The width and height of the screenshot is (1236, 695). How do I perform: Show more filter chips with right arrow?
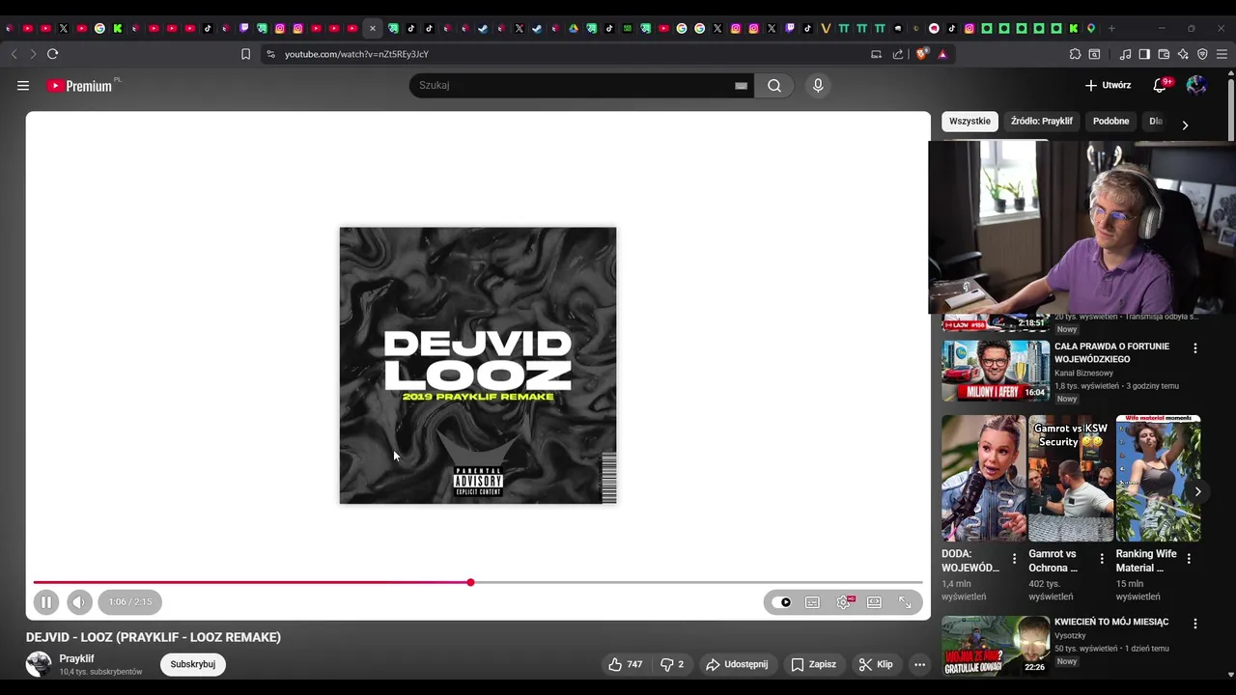point(1185,125)
